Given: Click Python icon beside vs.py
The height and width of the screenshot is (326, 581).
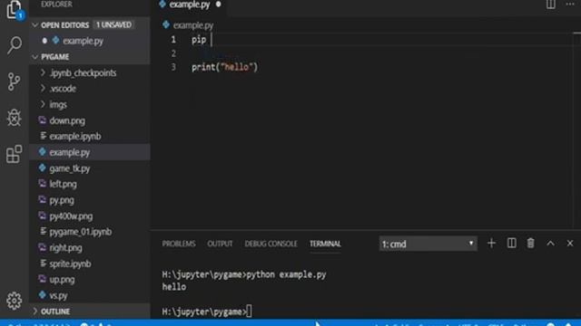Looking at the screenshot, I should (x=43, y=295).
